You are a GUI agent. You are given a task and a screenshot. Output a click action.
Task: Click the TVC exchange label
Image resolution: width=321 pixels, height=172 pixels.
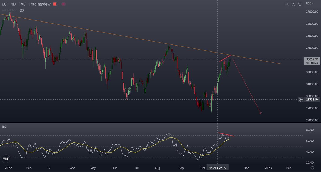(22, 4)
